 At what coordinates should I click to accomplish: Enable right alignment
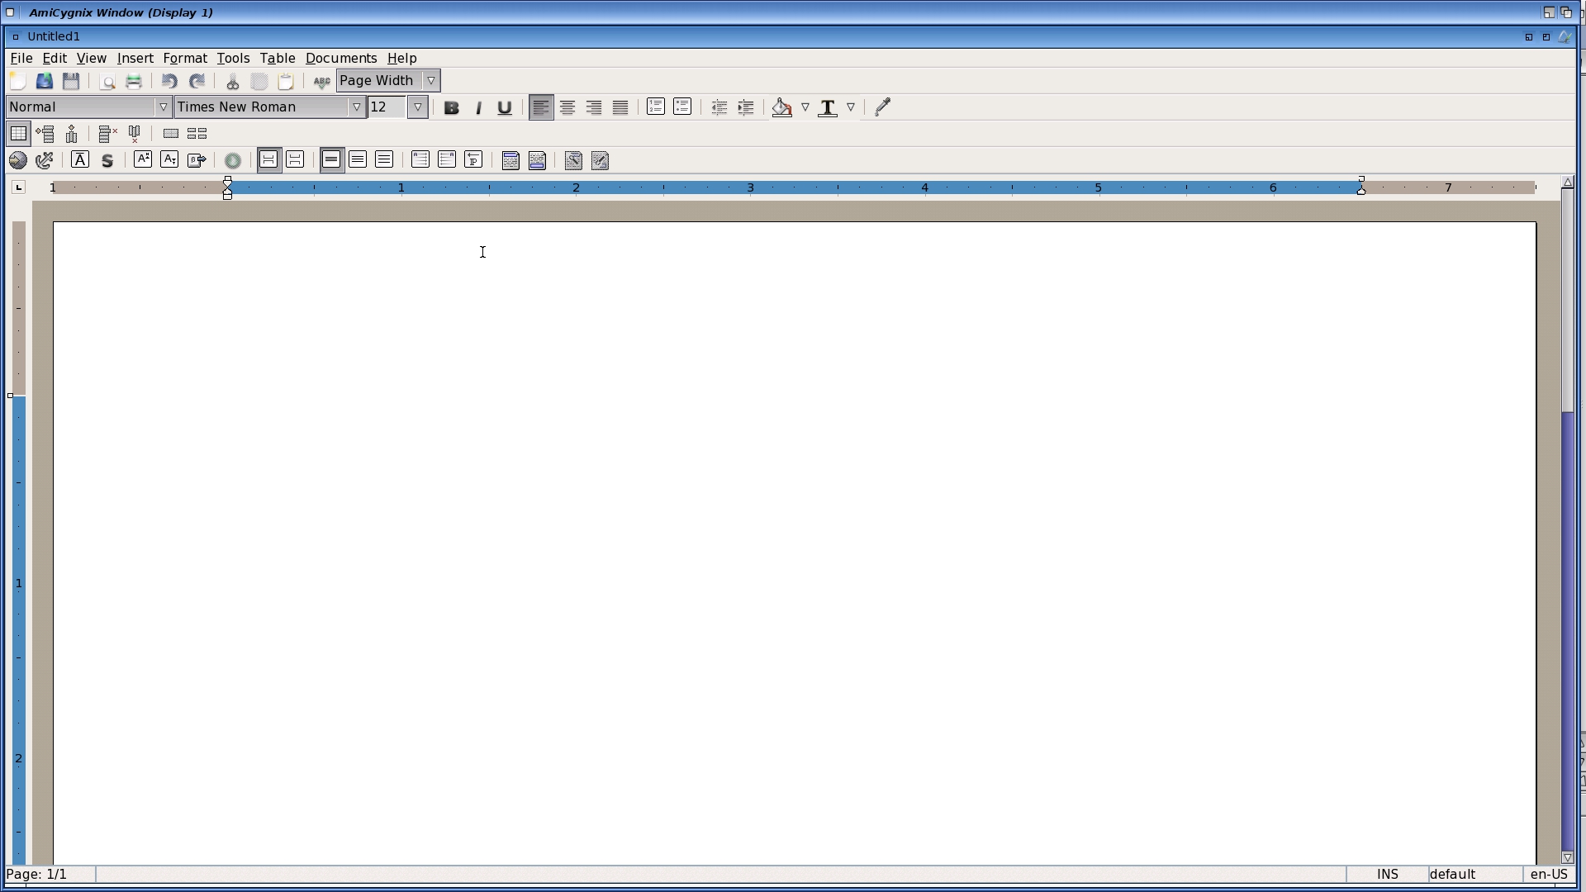pos(594,107)
